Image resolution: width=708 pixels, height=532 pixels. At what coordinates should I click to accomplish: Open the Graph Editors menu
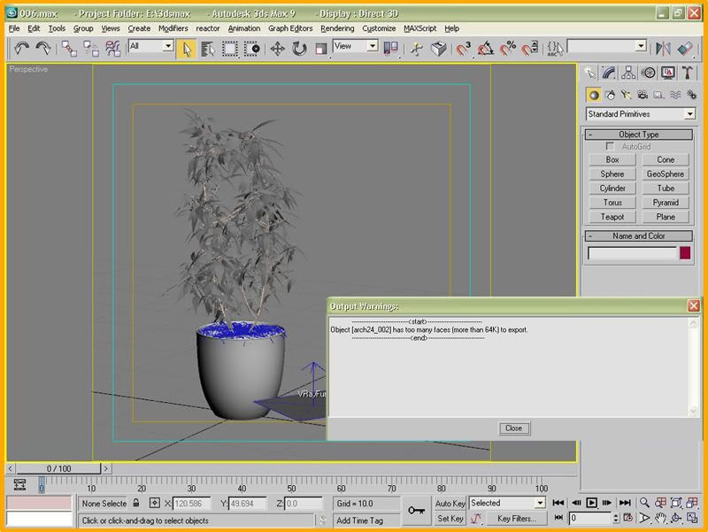pos(290,28)
